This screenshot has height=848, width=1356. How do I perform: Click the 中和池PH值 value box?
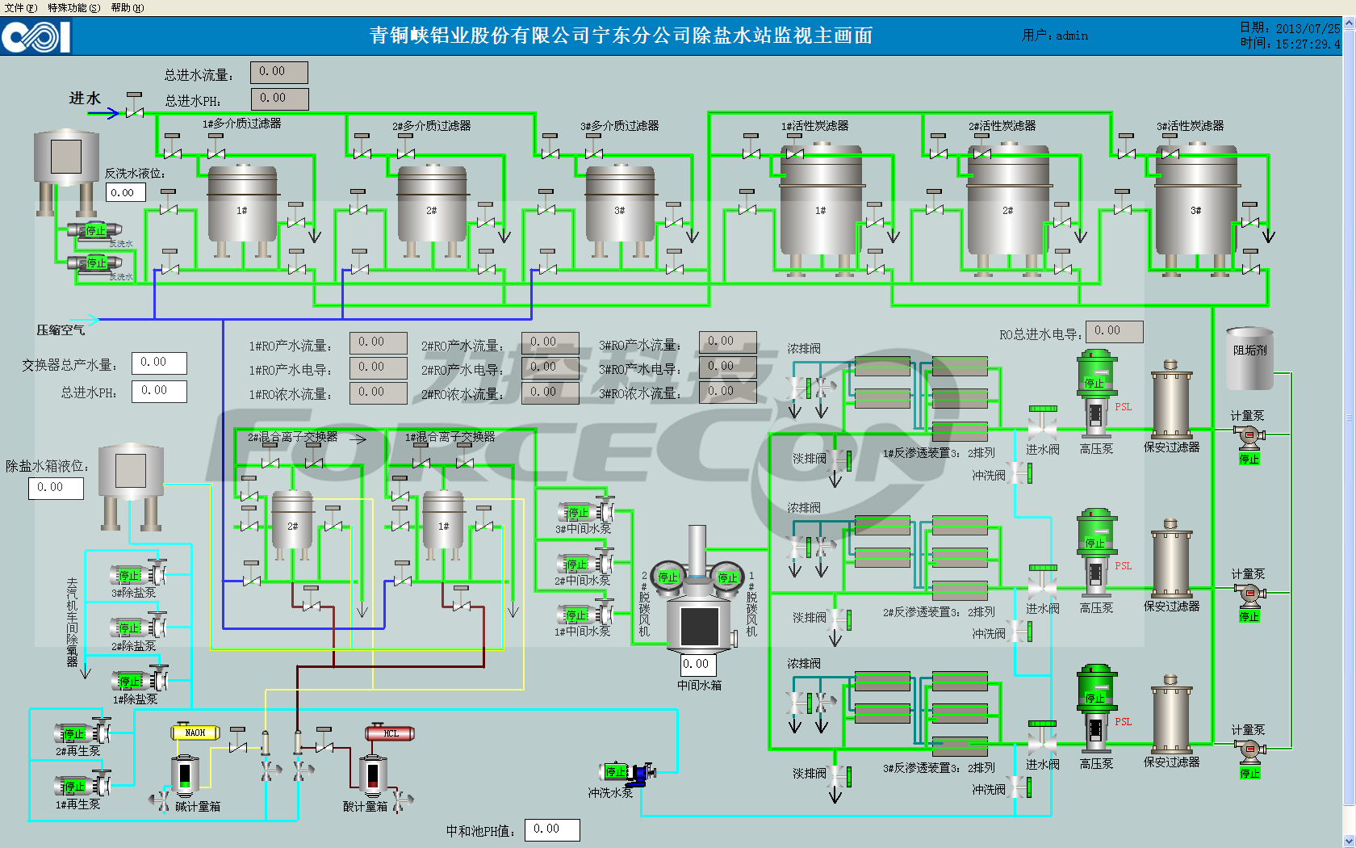click(x=552, y=829)
